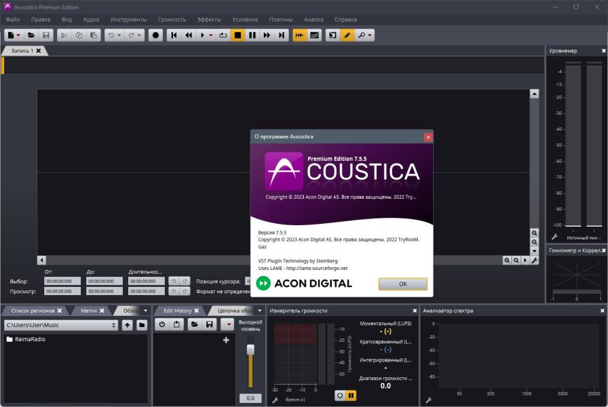Save the processing chain with the disk icon
Screen dimensions: 608x407
[x=210, y=324]
